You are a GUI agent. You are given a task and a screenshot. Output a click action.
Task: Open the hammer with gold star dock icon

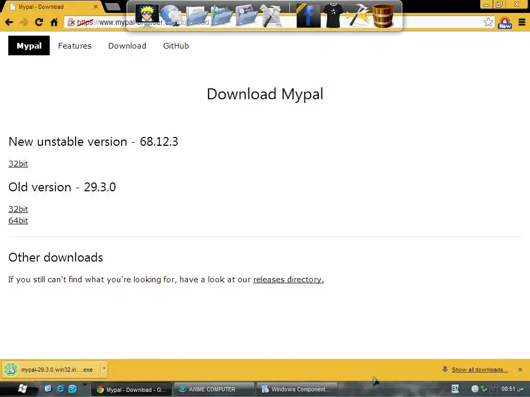[x=358, y=15]
